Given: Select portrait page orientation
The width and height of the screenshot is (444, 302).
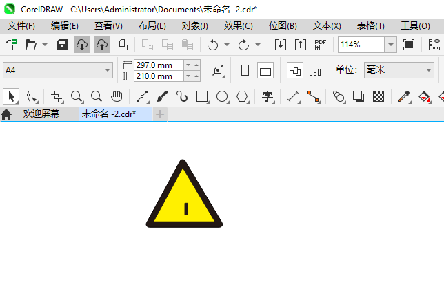Looking at the screenshot, I should tap(245, 70).
